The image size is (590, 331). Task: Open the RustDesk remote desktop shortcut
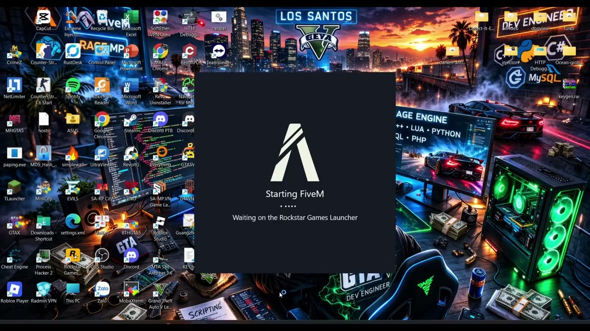tap(72, 52)
